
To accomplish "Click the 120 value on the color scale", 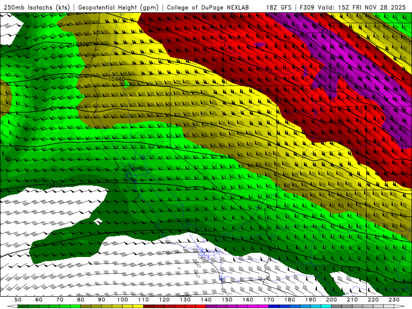I will 164,300.
